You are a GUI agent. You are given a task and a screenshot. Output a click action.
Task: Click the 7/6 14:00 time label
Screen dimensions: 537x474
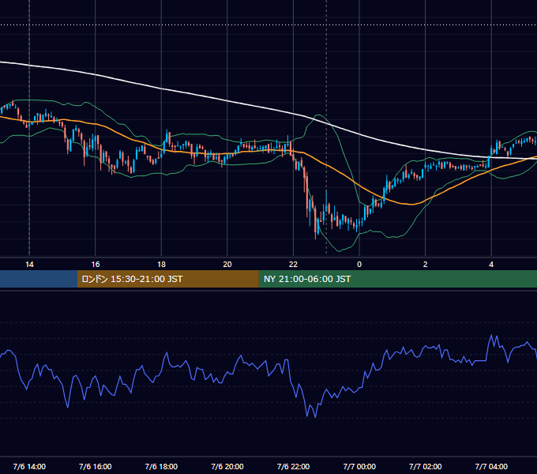point(29,466)
